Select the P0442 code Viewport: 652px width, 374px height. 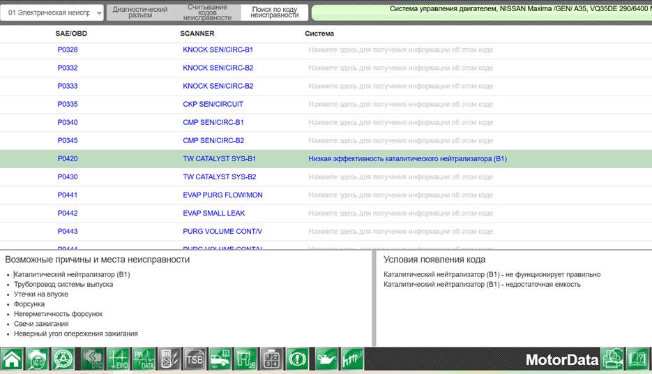(68, 213)
